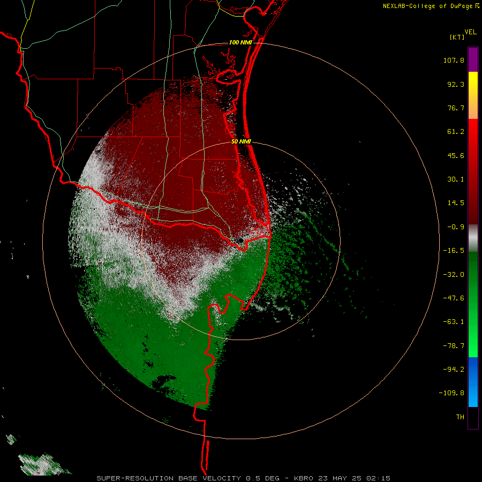Click the purple segment of the color bar
Image resolution: width=482 pixels, height=482 pixels.
473,59
